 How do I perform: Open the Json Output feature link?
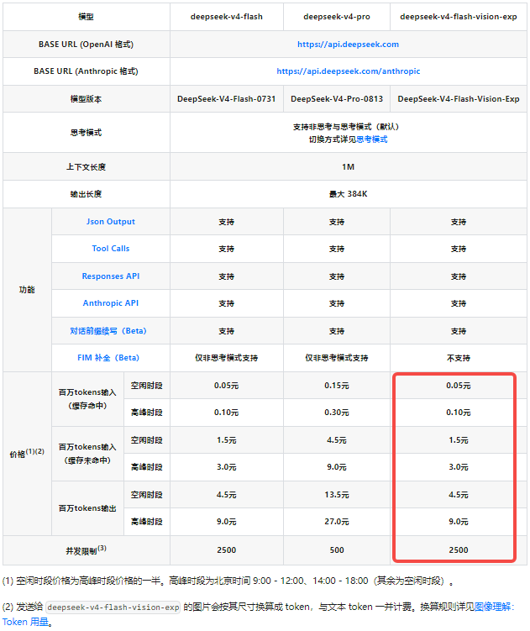click(111, 222)
